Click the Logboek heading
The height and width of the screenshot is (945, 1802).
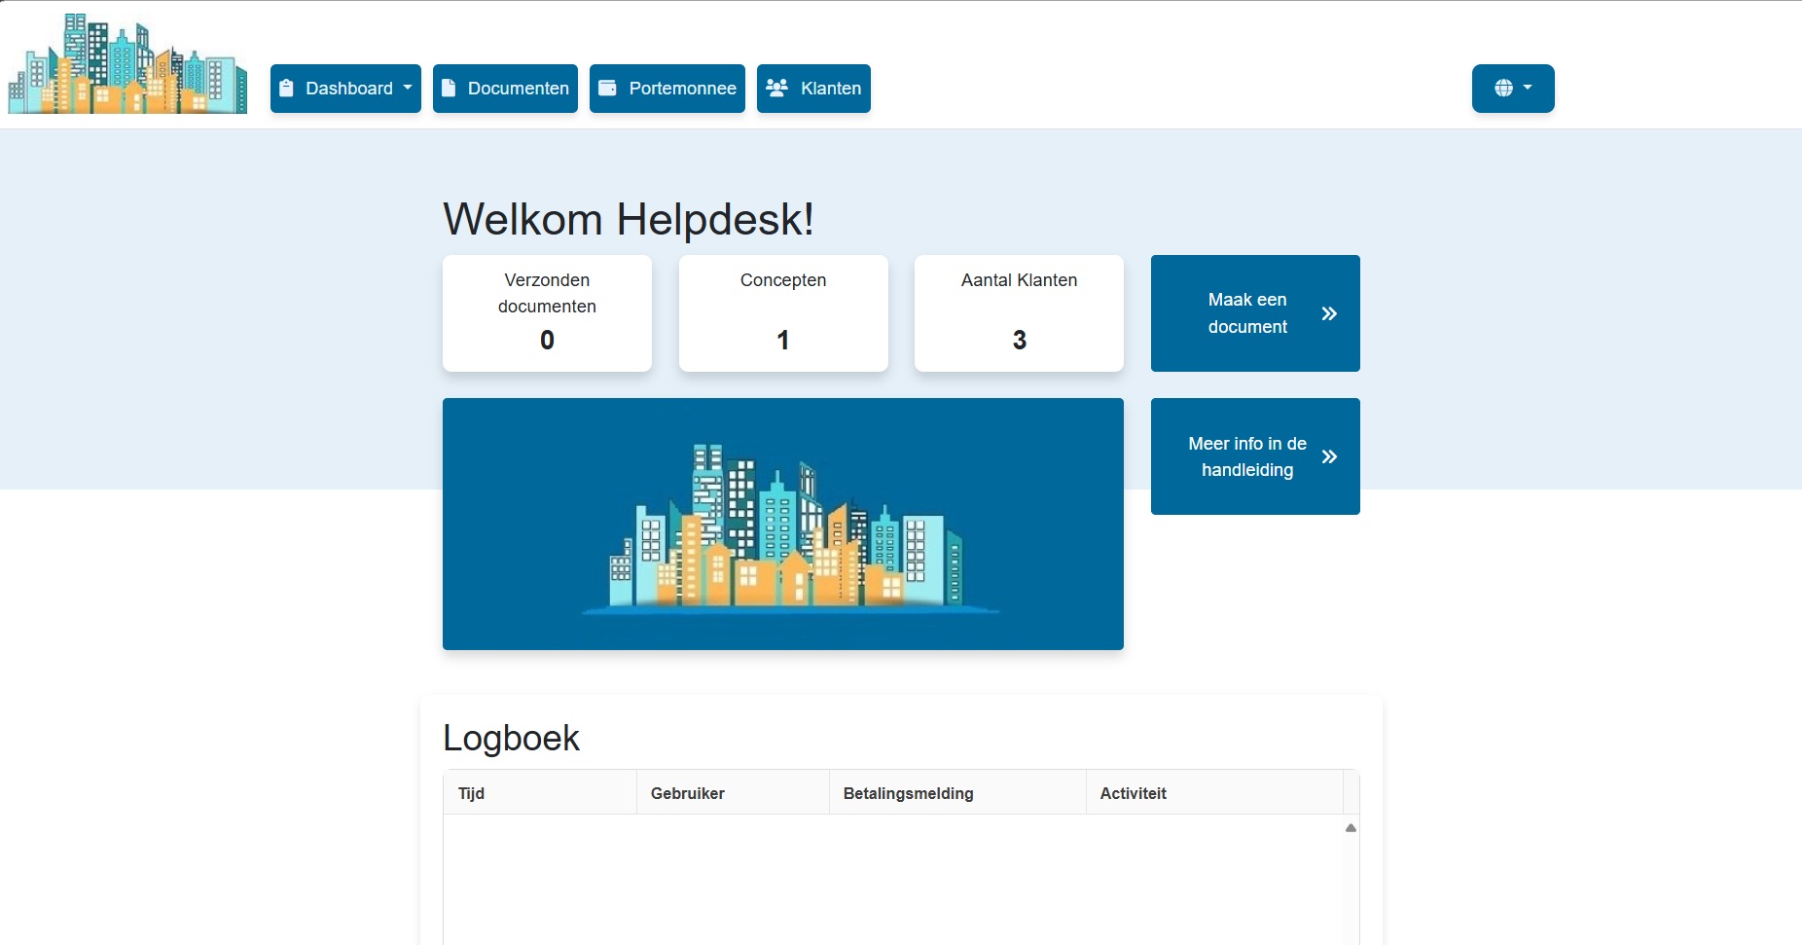pyautogui.click(x=511, y=738)
